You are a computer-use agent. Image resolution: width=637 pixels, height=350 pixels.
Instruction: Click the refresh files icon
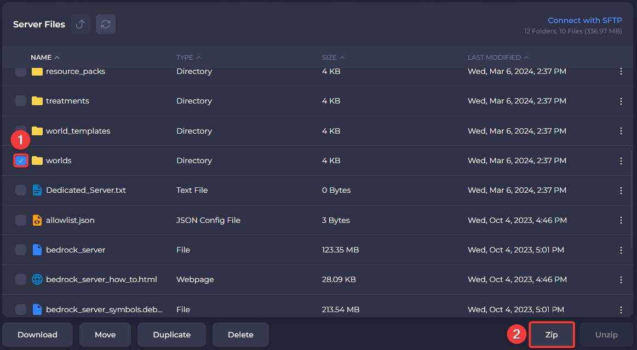pyautogui.click(x=106, y=24)
